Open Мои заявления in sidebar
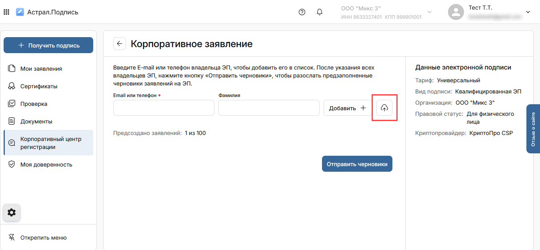540x250 pixels. pyautogui.click(x=41, y=69)
